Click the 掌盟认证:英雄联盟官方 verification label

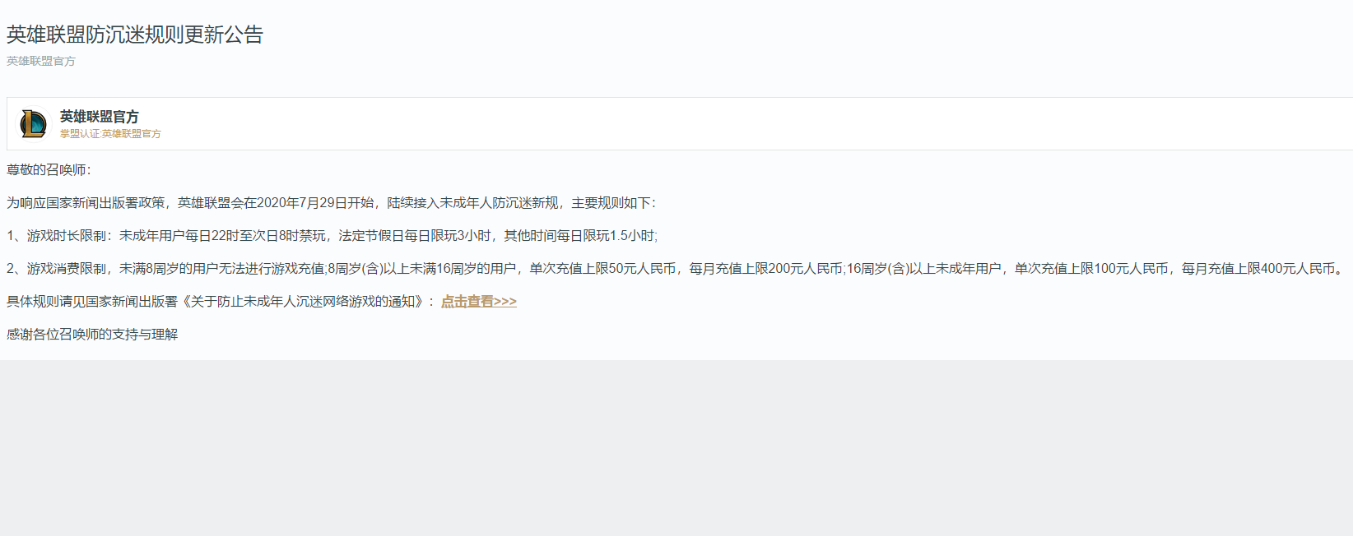110,134
